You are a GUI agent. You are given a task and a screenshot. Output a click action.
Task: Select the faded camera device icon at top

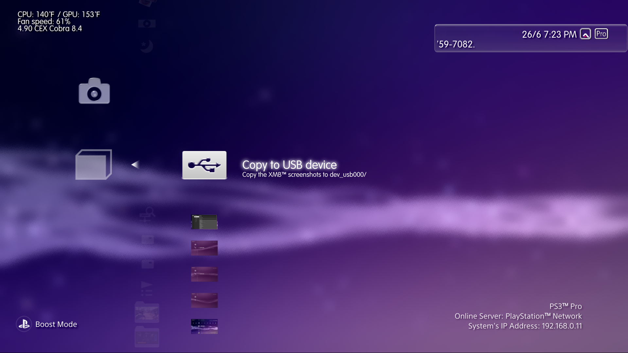point(147,23)
